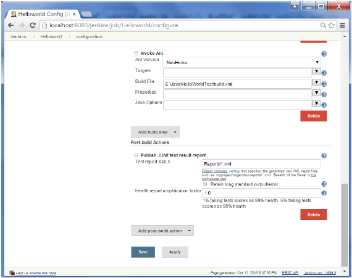The image size is (352, 278).
Task: Bookmark page with star icon
Action: point(332,25)
